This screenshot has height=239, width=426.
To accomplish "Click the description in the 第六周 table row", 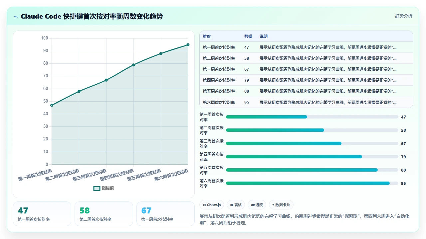I will click(x=328, y=103).
